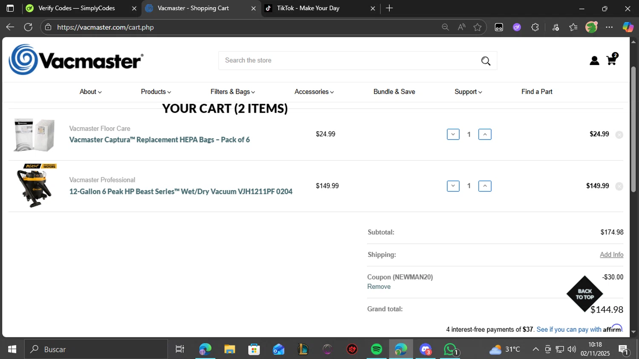Open the browser profile avatar

[x=591, y=27]
